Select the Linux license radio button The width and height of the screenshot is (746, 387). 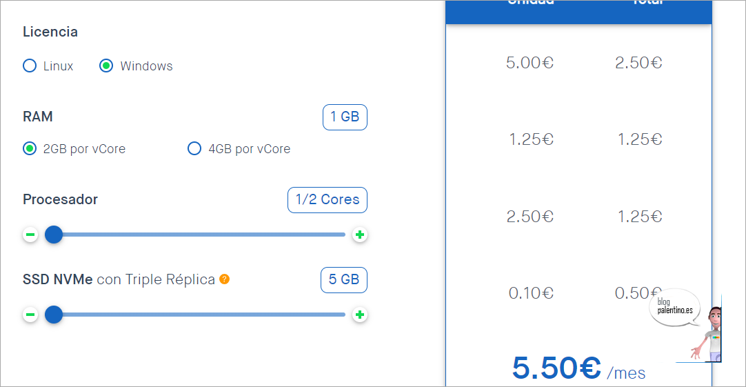(x=30, y=66)
